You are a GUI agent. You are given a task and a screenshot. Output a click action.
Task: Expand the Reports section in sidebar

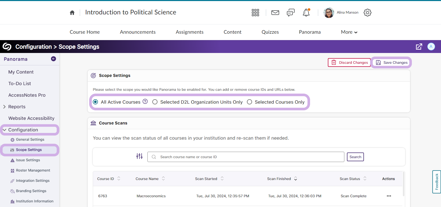coord(4,107)
